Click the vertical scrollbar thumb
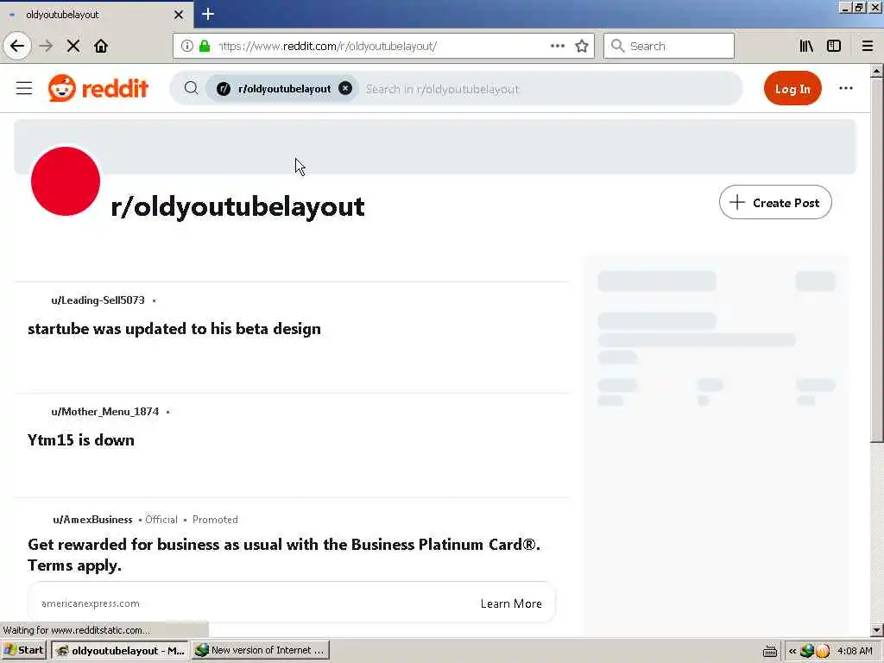 click(x=877, y=259)
